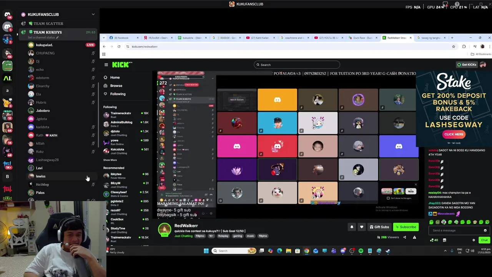Open Trainwreckstv Rust channel with 18K viewers
This screenshot has height=277, width=492.
click(x=126, y=115)
